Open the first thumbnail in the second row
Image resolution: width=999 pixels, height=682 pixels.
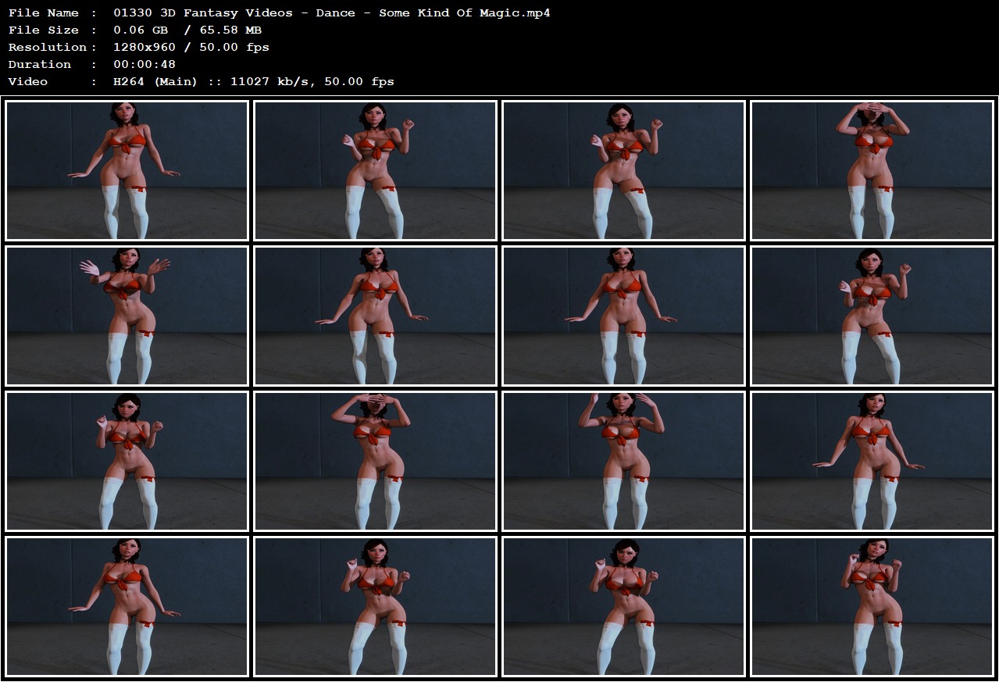click(x=127, y=316)
